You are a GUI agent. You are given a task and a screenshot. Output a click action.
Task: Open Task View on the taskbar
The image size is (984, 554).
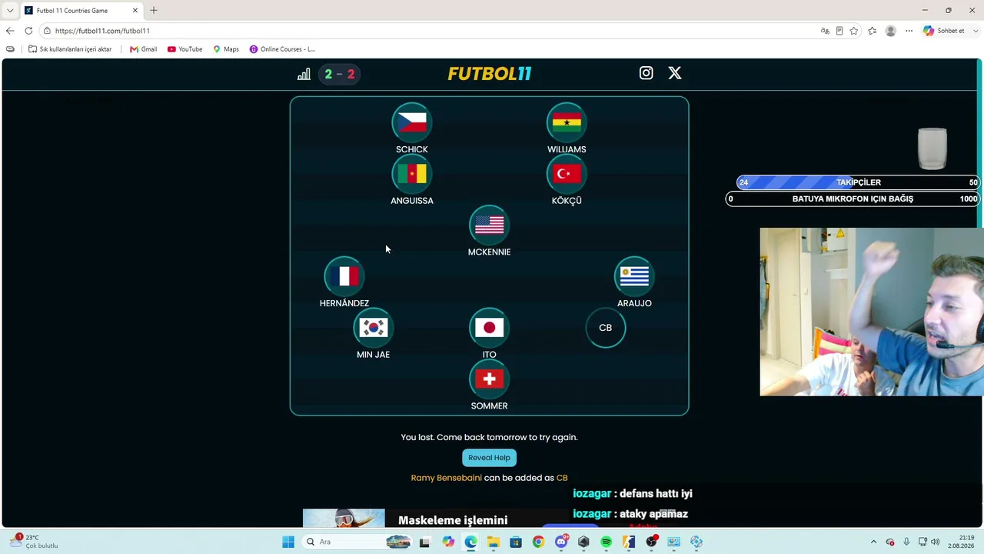(x=424, y=542)
